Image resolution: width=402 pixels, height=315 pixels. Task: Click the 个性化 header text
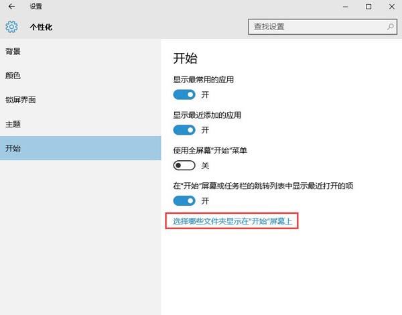(41, 27)
